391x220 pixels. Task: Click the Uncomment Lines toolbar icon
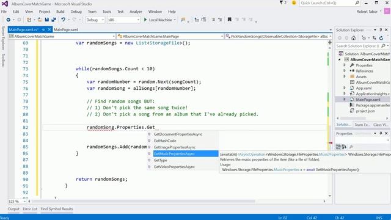pos(220,20)
